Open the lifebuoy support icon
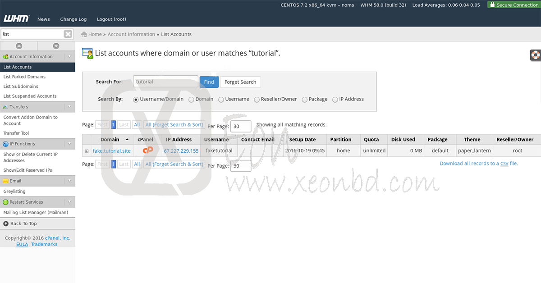This screenshot has height=283, width=541. pyautogui.click(x=535, y=55)
